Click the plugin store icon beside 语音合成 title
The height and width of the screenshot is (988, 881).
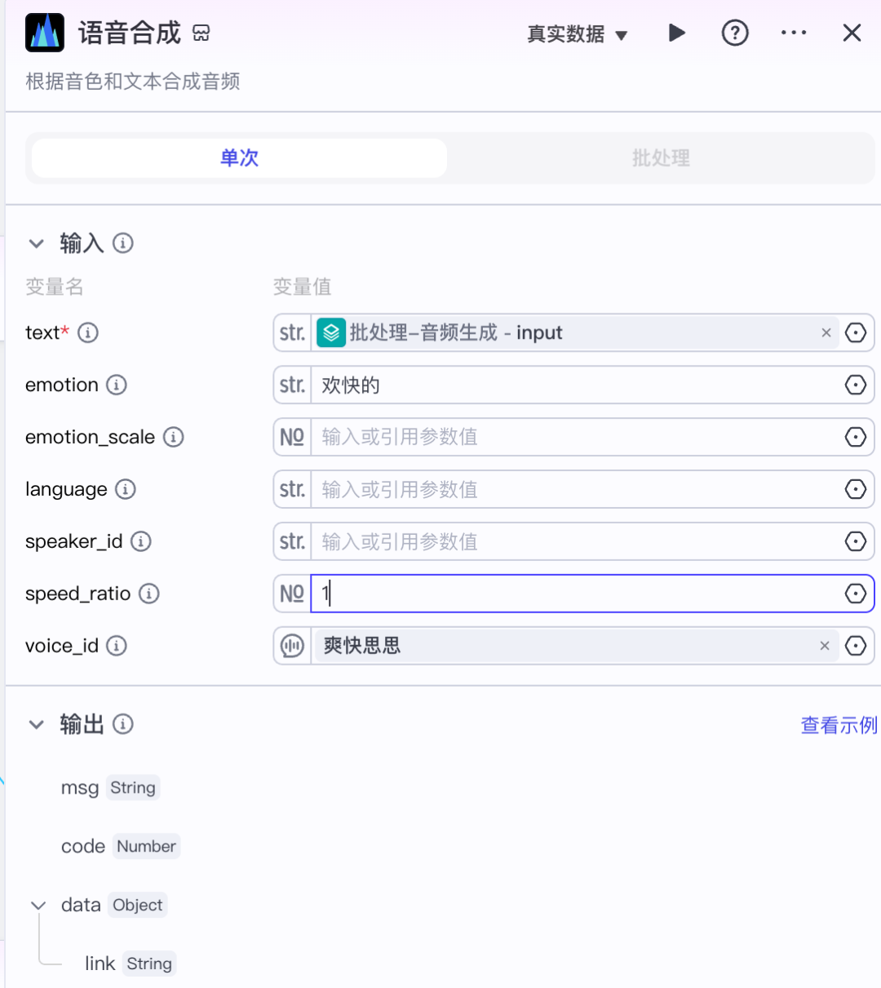click(x=201, y=33)
